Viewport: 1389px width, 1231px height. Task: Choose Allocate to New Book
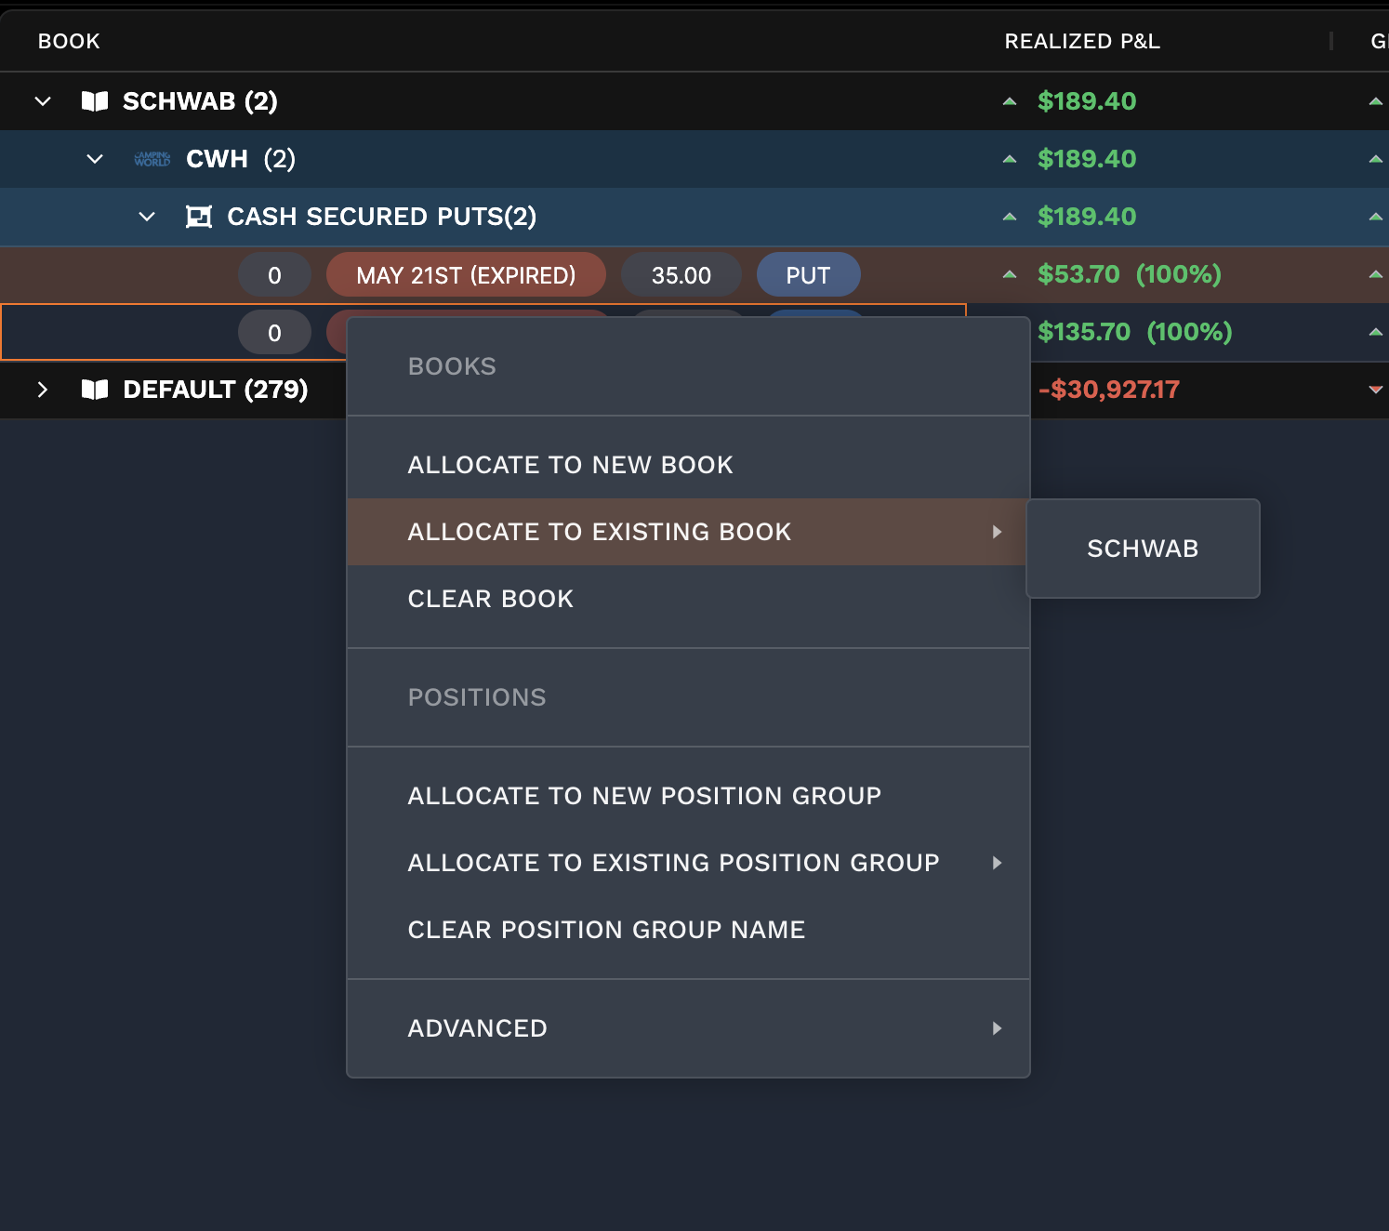688,465
